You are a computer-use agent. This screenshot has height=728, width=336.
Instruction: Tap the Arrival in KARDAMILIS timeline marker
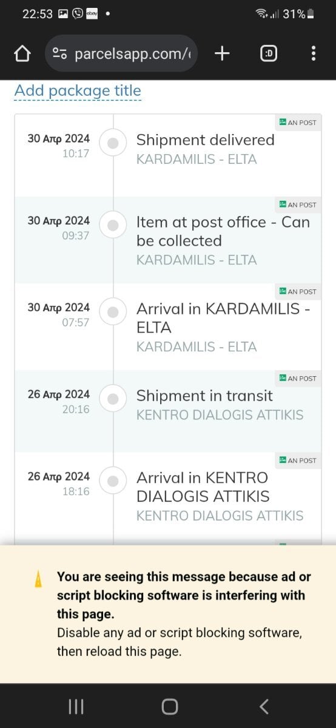(x=112, y=312)
